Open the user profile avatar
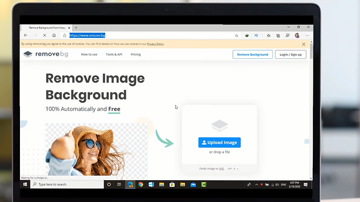360x202 pixels. click(297, 35)
